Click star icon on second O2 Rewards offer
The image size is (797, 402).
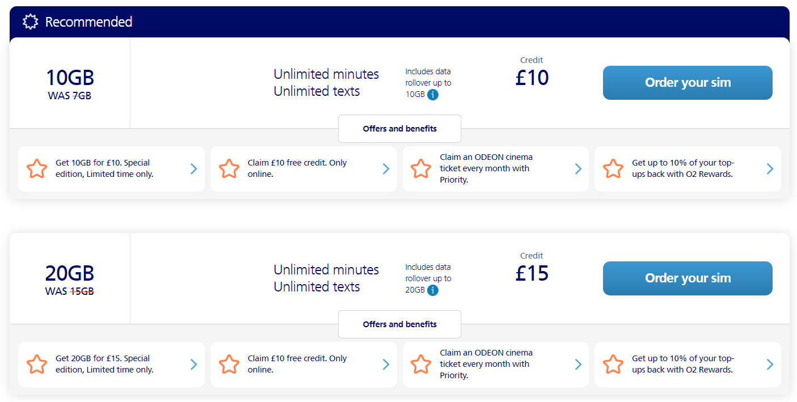[613, 365]
